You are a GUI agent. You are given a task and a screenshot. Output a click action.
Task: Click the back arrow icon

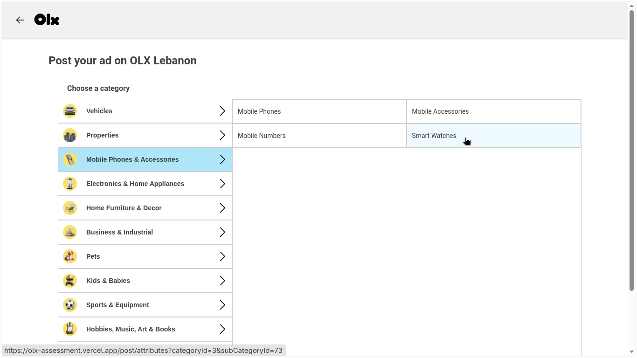click(x=20, y=20)
